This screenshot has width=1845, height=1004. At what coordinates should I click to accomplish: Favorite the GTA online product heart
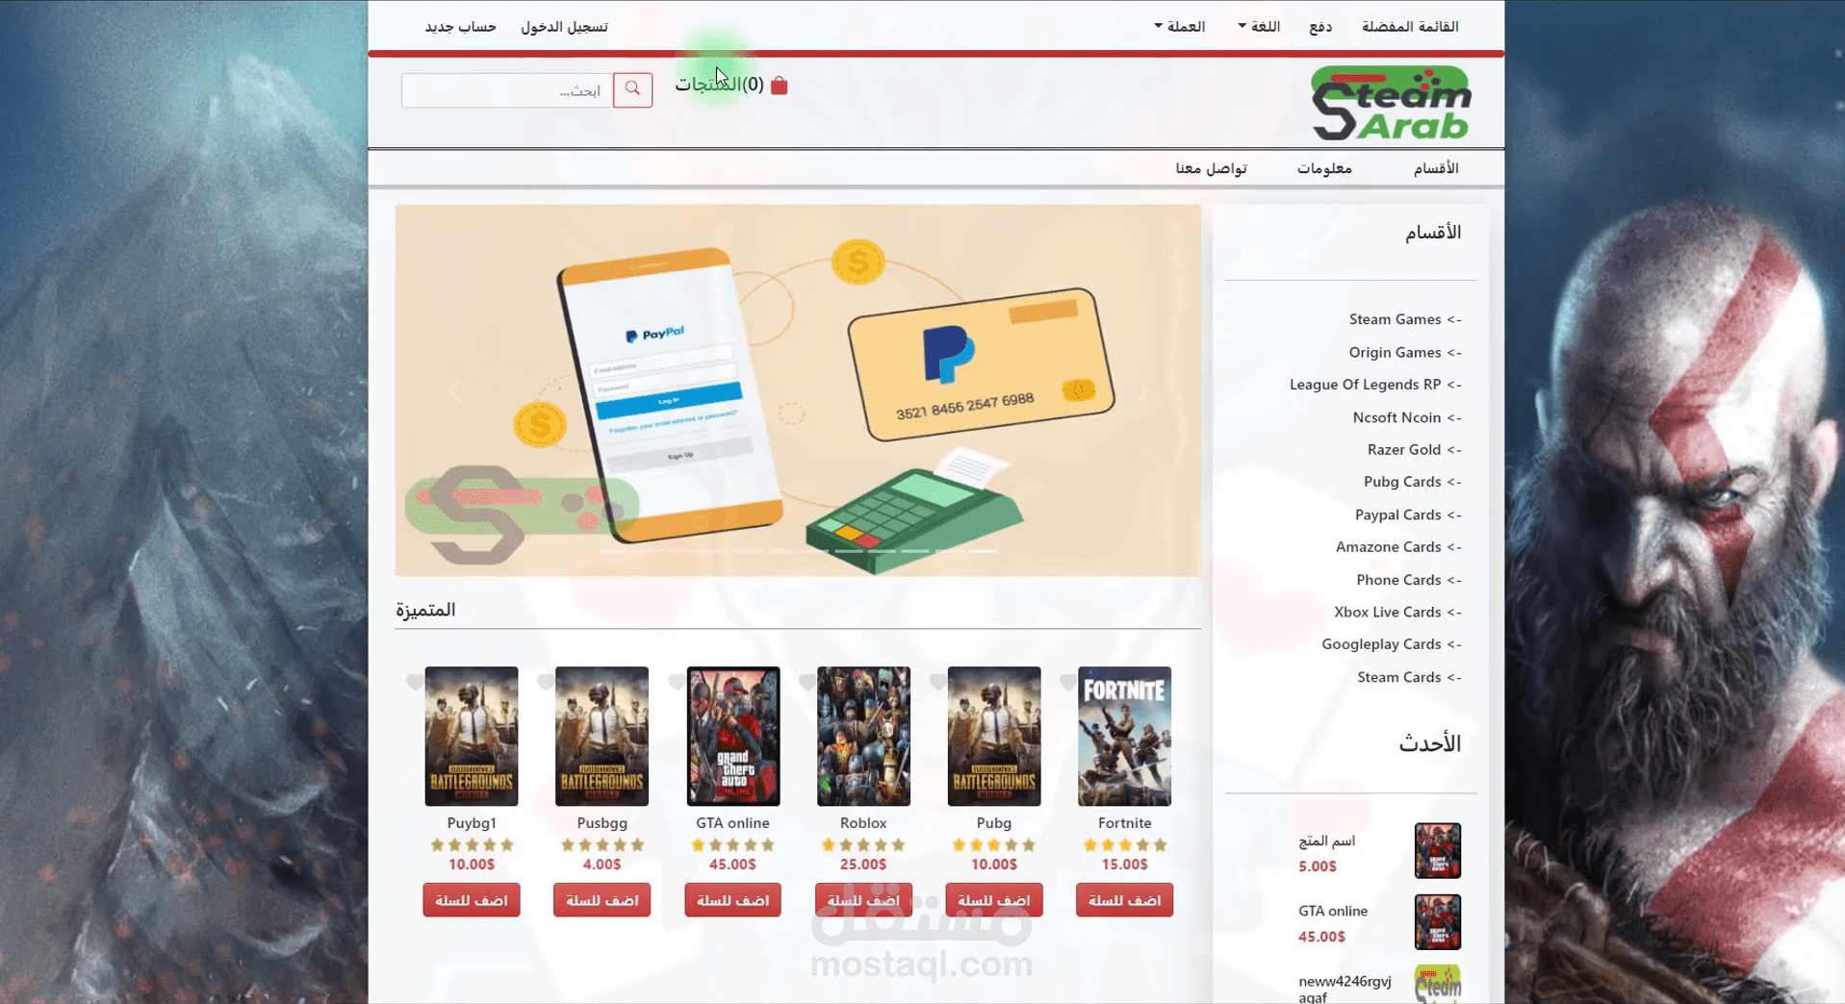(677, 682)
